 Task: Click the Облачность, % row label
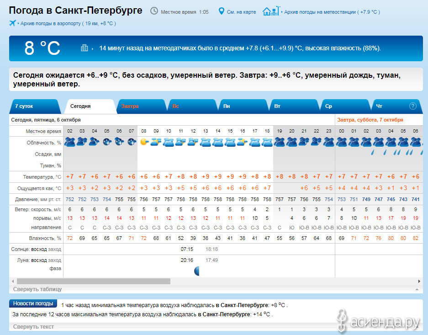coord(44,143)
